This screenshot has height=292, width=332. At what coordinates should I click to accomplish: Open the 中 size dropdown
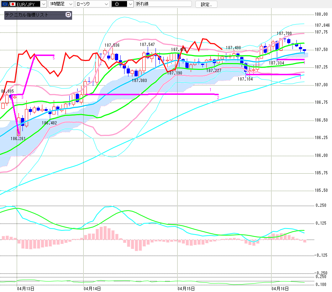pos(130,4)
